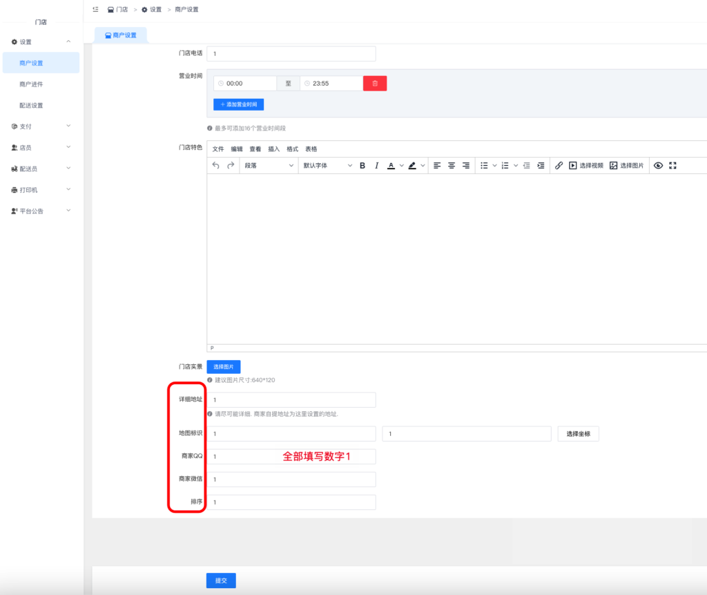This screenshot has height=595, width=707.
Task: Expand the 支付 sidebar menu
Action: pos(41,126)
